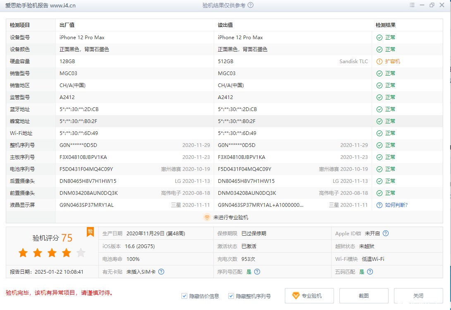Screen dimensions: 451x310
Task: Click the help icon next to 未插入SIM卡
Action: [161, 272]
